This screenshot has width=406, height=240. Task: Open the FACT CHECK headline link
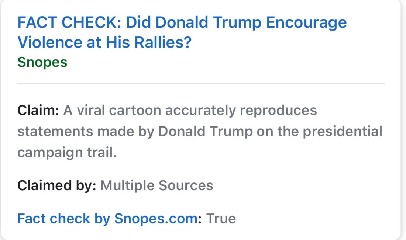pyautogui.click(x=182, y=23)
